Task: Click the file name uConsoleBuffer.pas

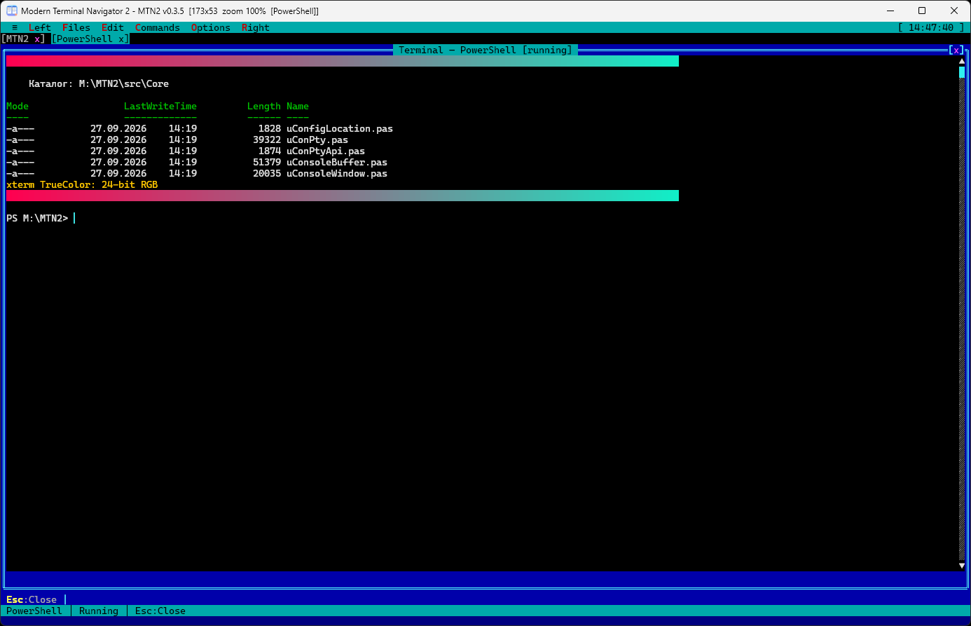Action: pos(337,162)
